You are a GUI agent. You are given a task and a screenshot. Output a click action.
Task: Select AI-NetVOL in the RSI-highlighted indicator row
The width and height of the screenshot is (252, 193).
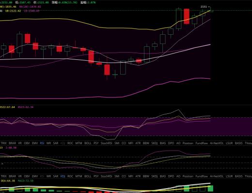click(x=217, y=143)
